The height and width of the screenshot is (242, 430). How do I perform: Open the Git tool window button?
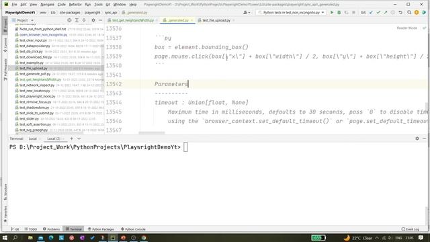click(x=15, y=229)
